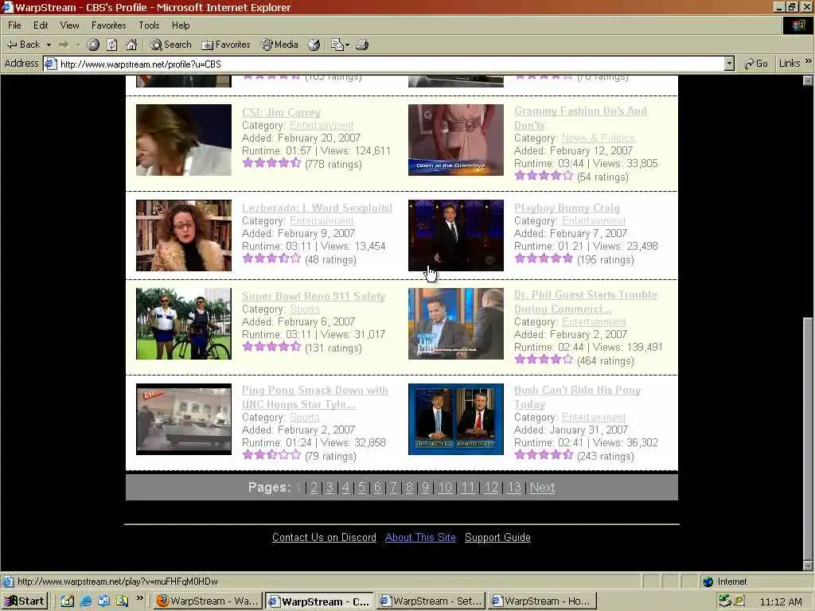Click the Stop loading icon

tap(93, 45)
